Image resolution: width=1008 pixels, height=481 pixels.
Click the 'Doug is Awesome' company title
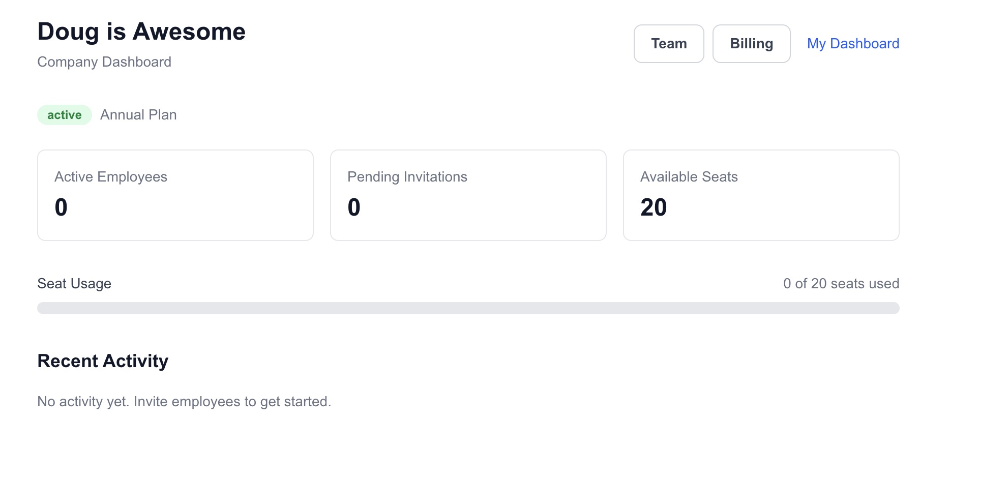click(x=141, y=31)
